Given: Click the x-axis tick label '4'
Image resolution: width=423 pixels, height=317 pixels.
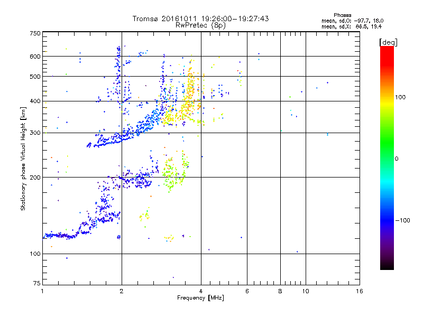Looking at the screenshot, I should [201, 291].
